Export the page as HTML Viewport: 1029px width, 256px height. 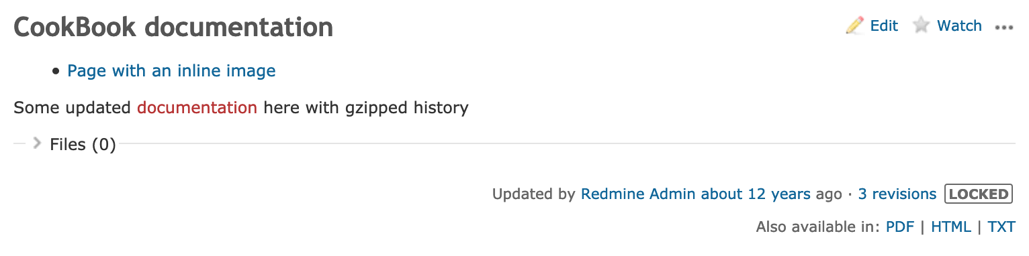951,227
